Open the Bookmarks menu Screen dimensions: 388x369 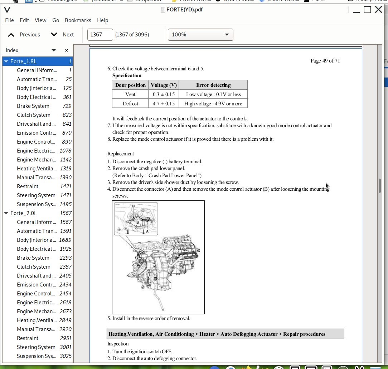click(x=78, y=20)
